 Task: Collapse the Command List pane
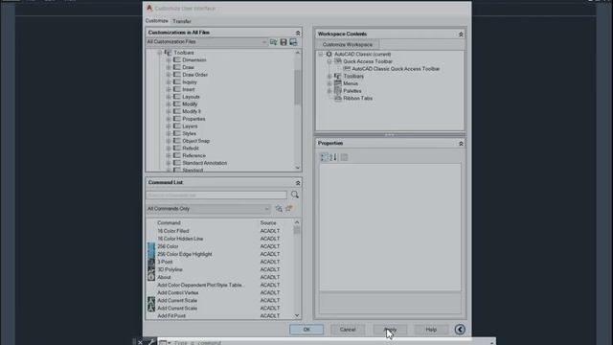pos(298,183)
